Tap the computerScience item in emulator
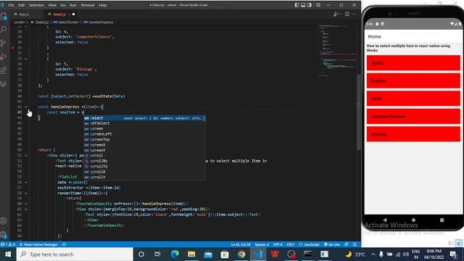 (413, 116)
